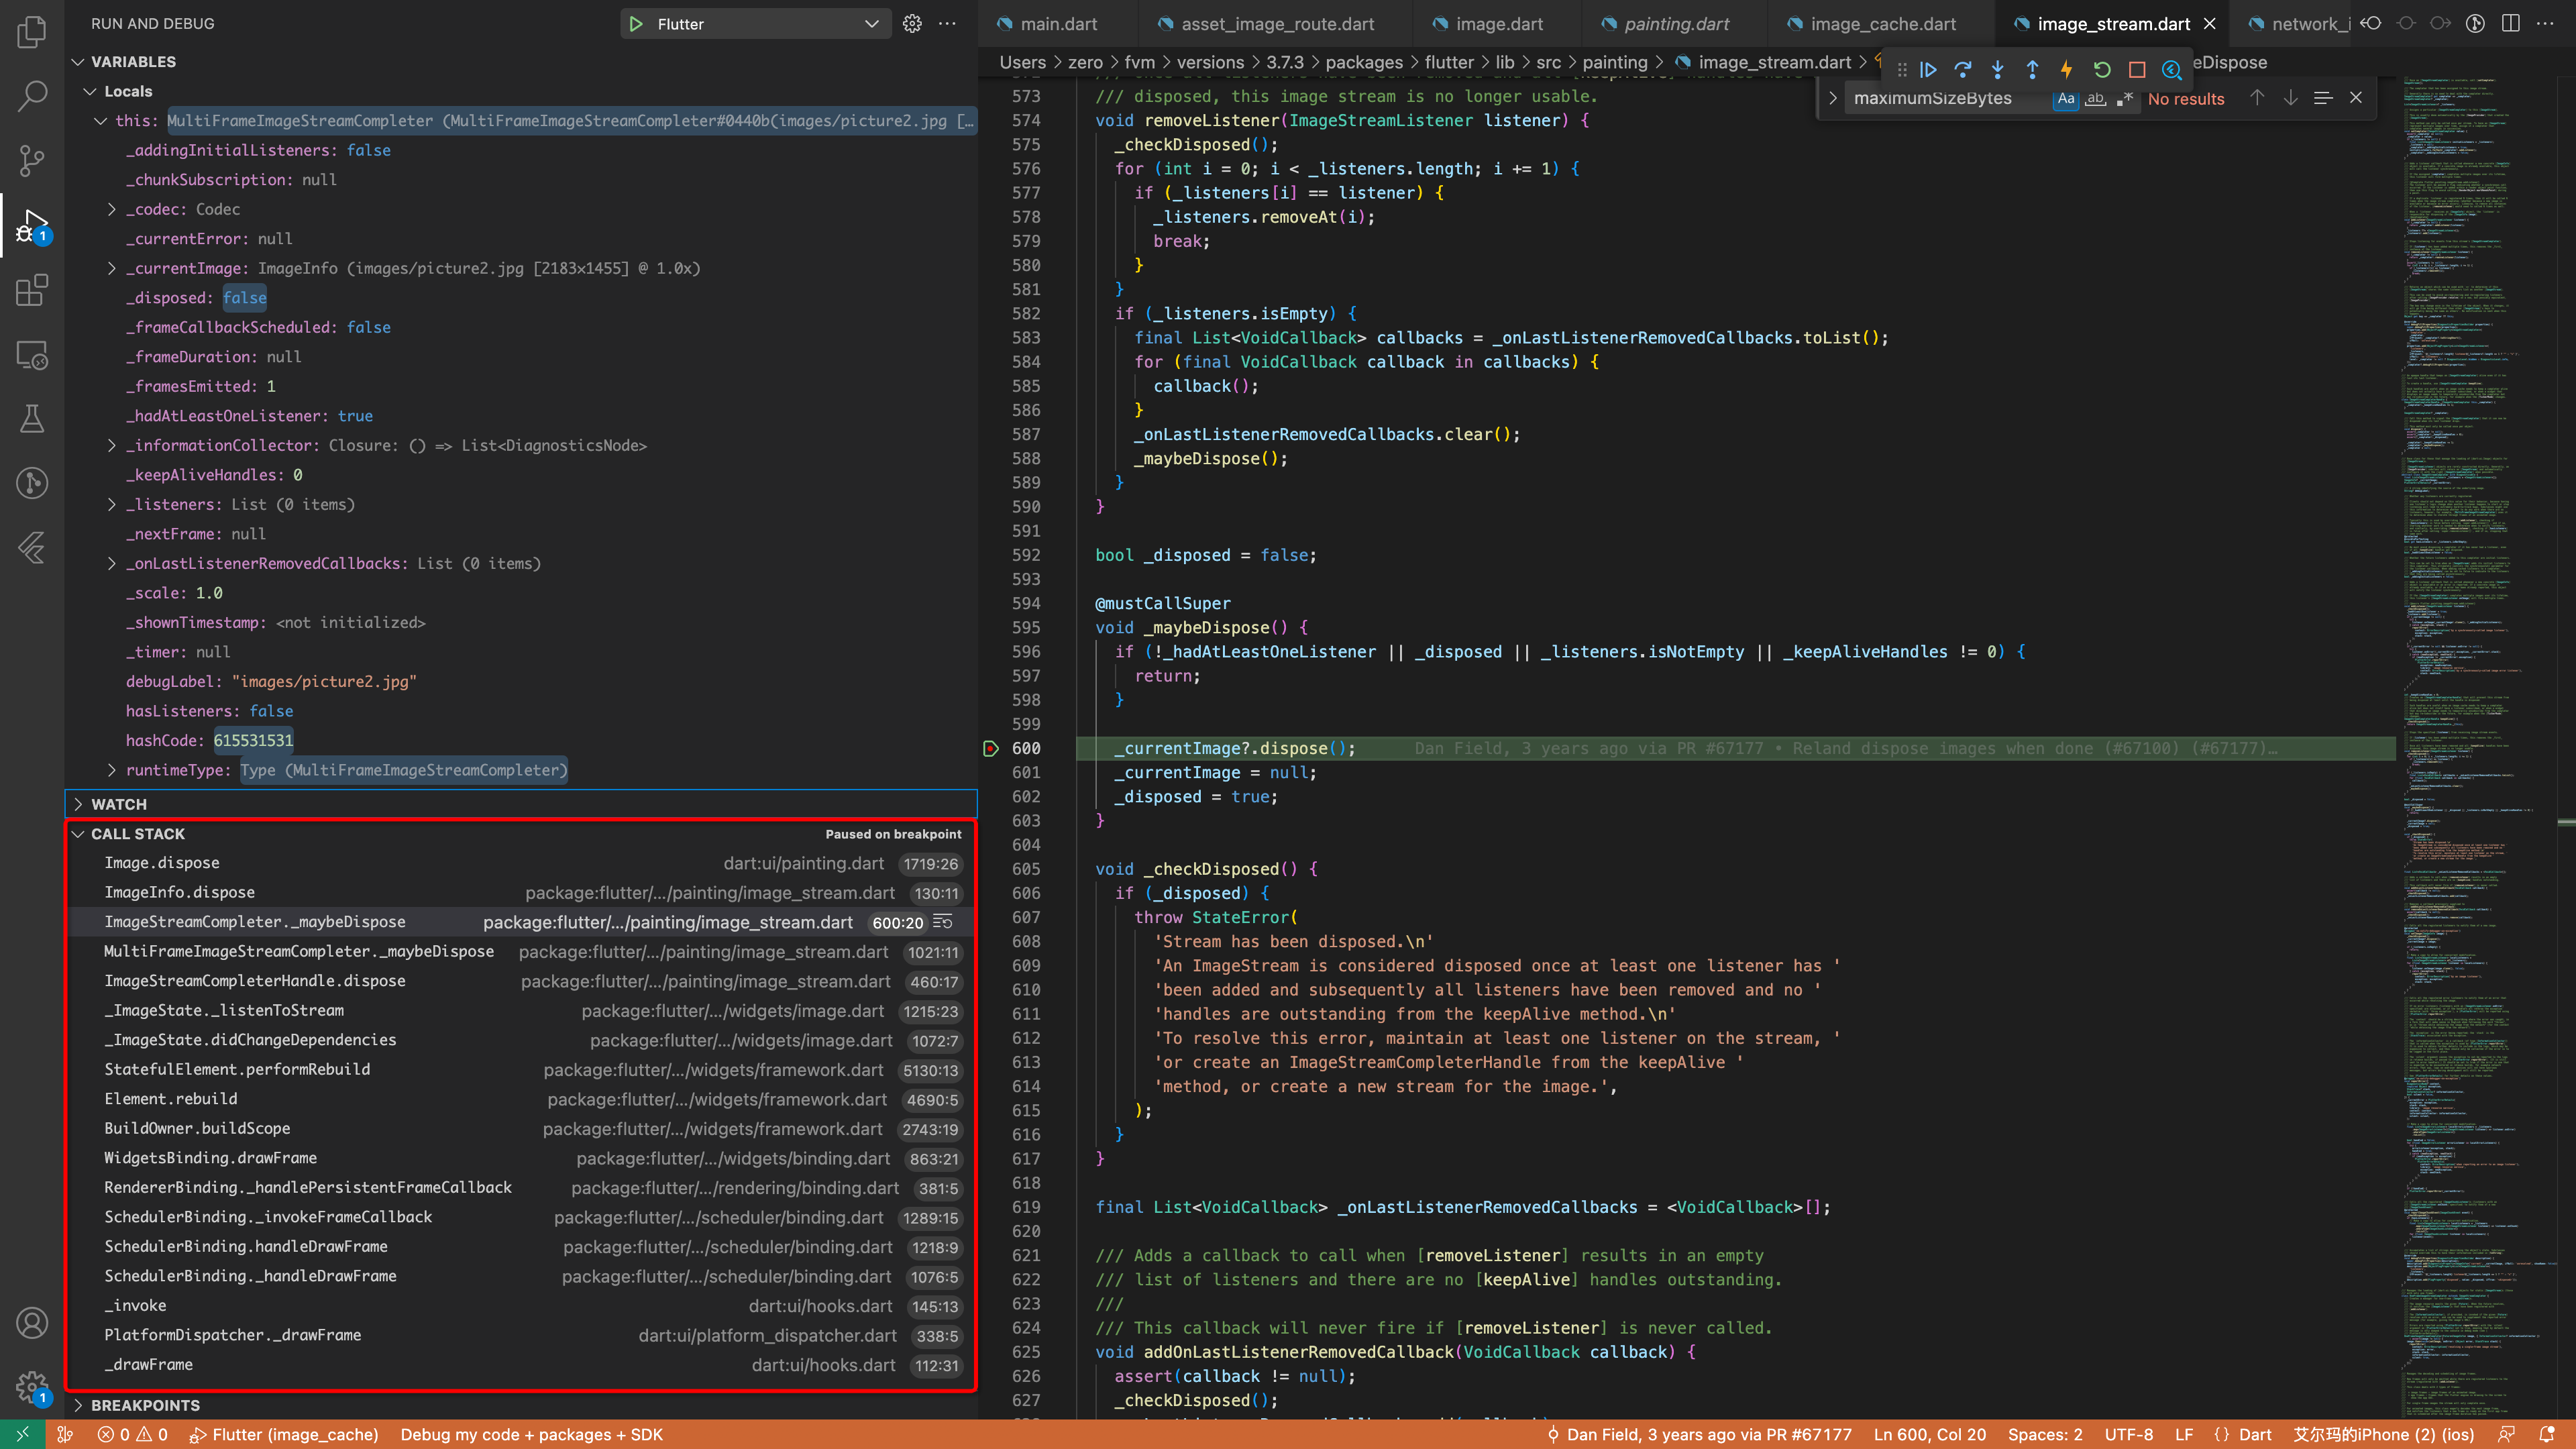Click Step Into in the debug toolbar
The width and height of the screenshot is (2576, 1449).
point(1998,70)
